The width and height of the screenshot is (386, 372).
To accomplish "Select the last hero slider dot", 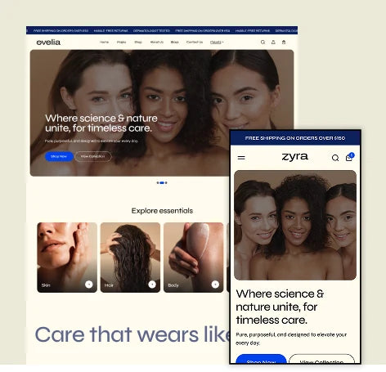I will (x=166, y=182).
